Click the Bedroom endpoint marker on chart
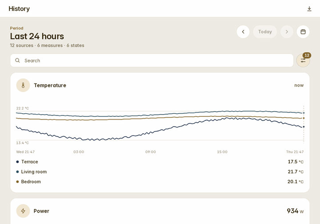320x224 pixels. pyautogui.click(x=304, y=118)
